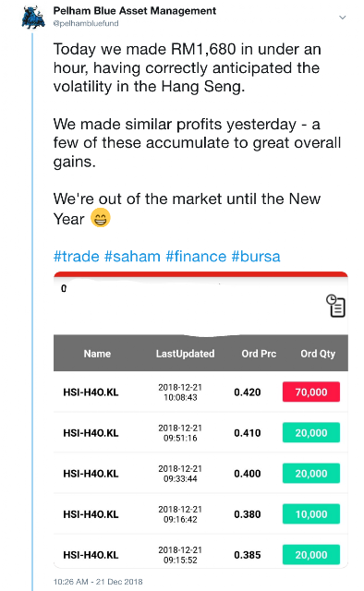
Task: Open the #finance hashtag
Action: (x=196, y=257)
